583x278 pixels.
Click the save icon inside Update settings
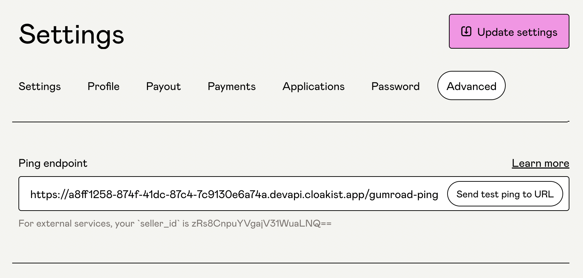466,32
